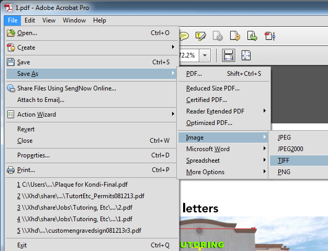Select Share Files Using SendNow Online

(x=91, y=88)
